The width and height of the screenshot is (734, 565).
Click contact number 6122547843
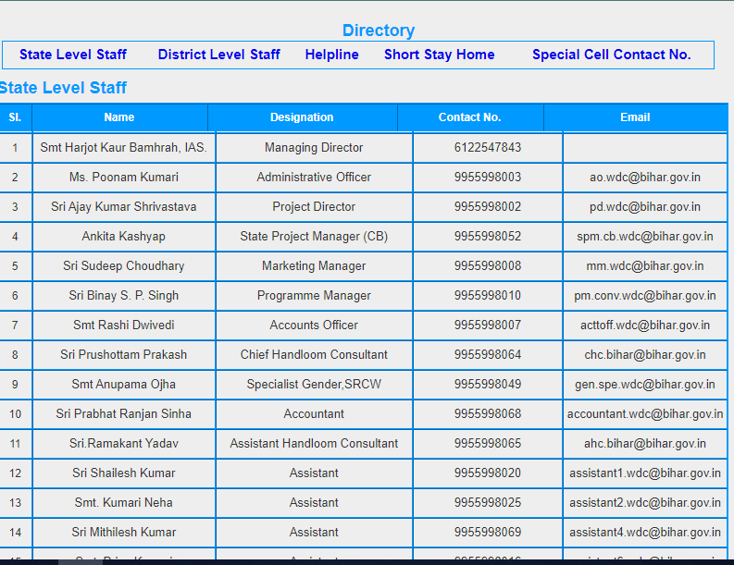487,148
